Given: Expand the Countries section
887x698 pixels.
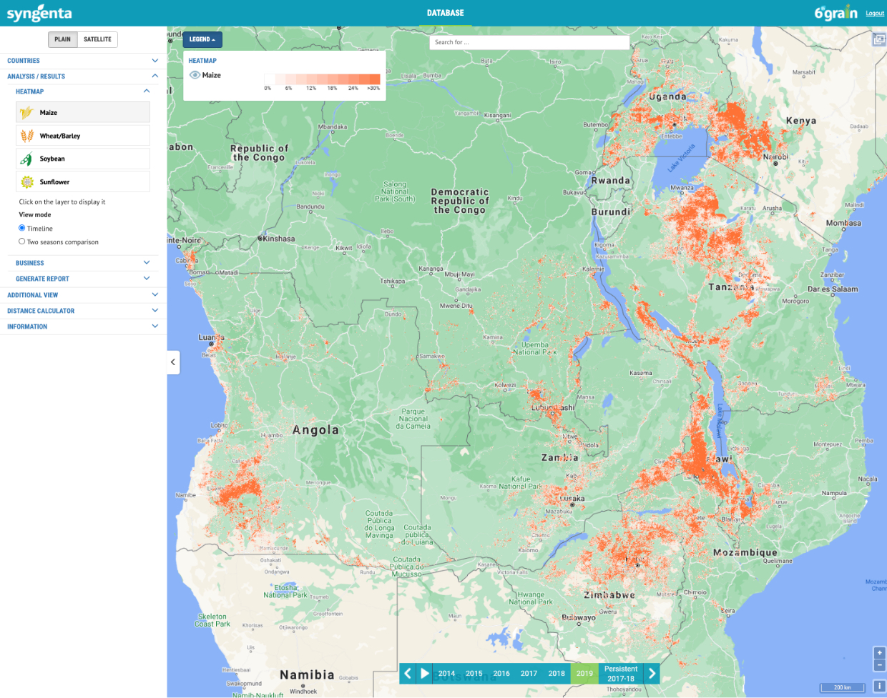Looking at the screenshot, I should click(155, 61).
